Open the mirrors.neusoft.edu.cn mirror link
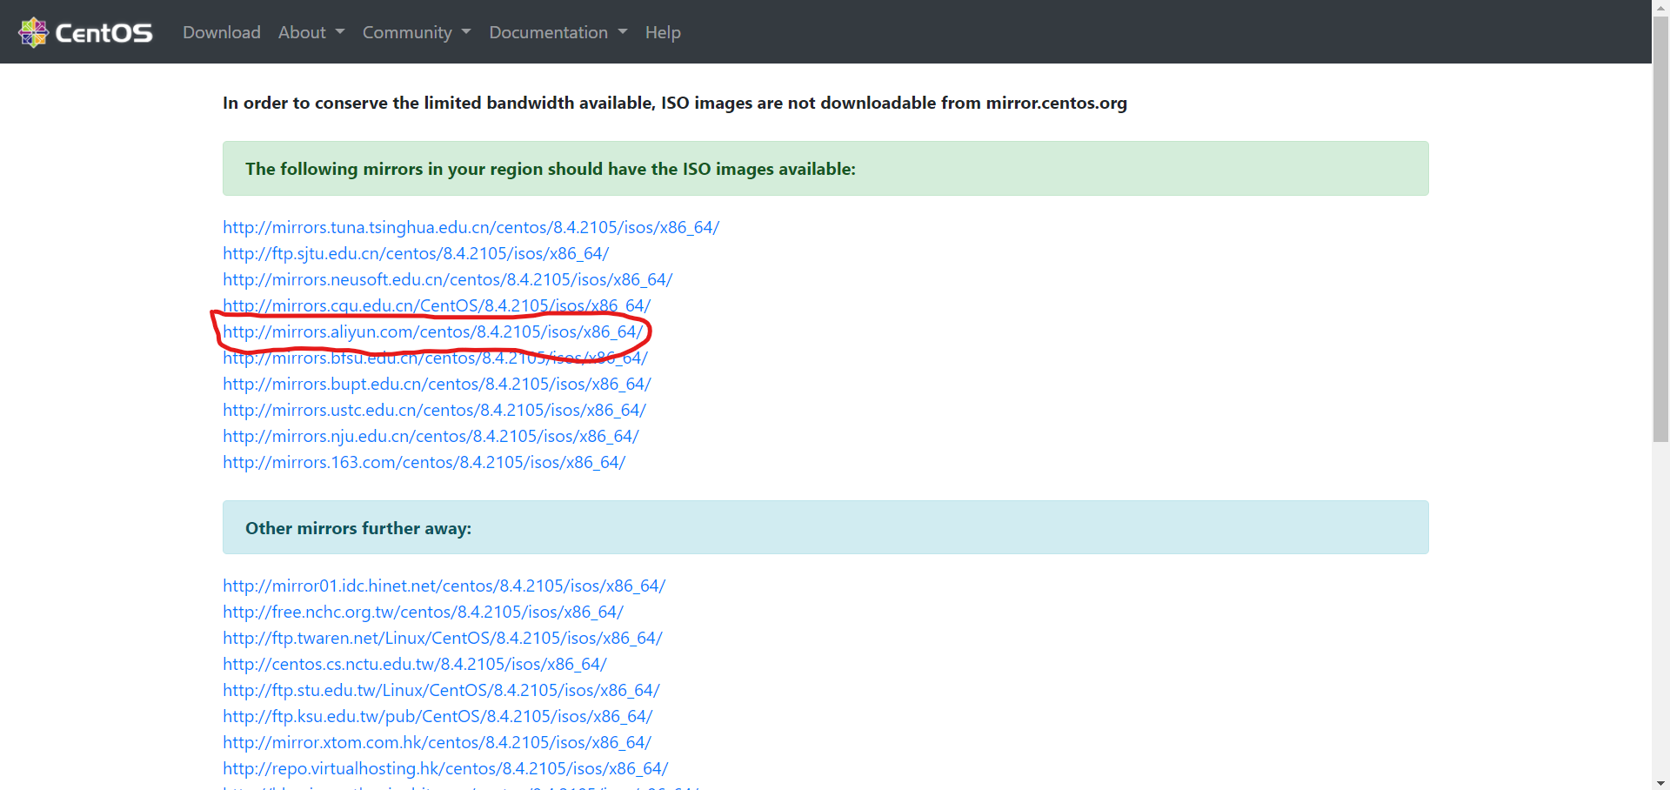Viewport: 1670px width, 790px height. 447,279
